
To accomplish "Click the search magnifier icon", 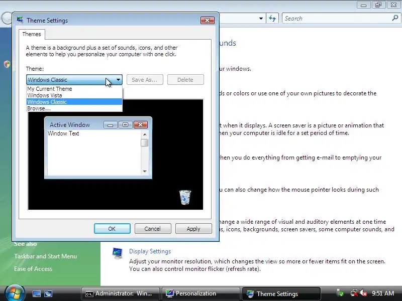I will coord(395,18).
